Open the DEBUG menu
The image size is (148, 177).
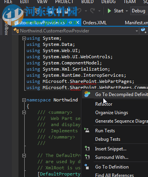109,2
